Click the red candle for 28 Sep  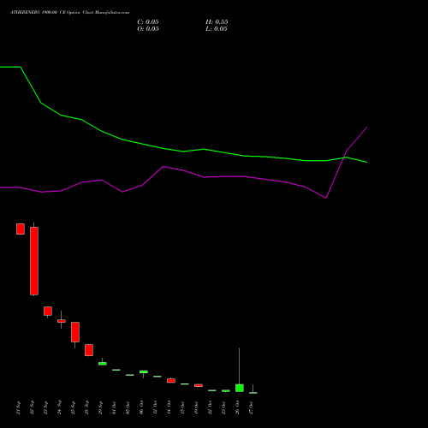[x=89, y=350]
